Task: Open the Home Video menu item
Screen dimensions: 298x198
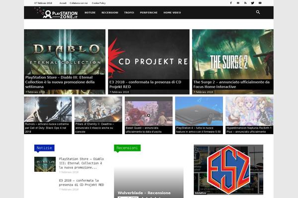Action: point(172,12)
